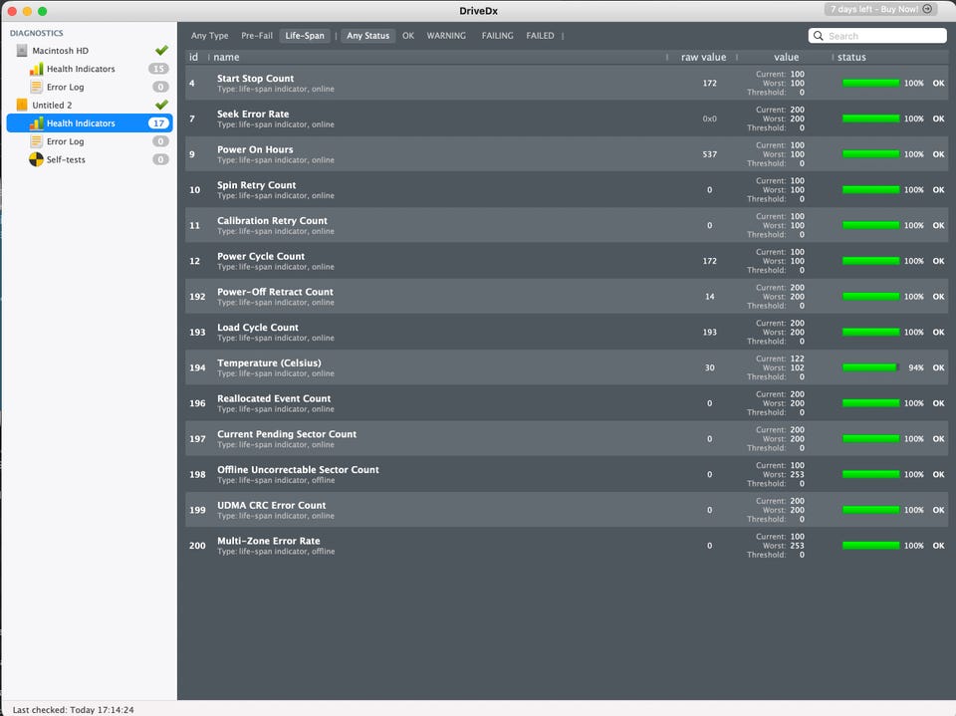Open Untitled 2 drive in the sidebar
This screenshot has width=956, height=716.
52,105
